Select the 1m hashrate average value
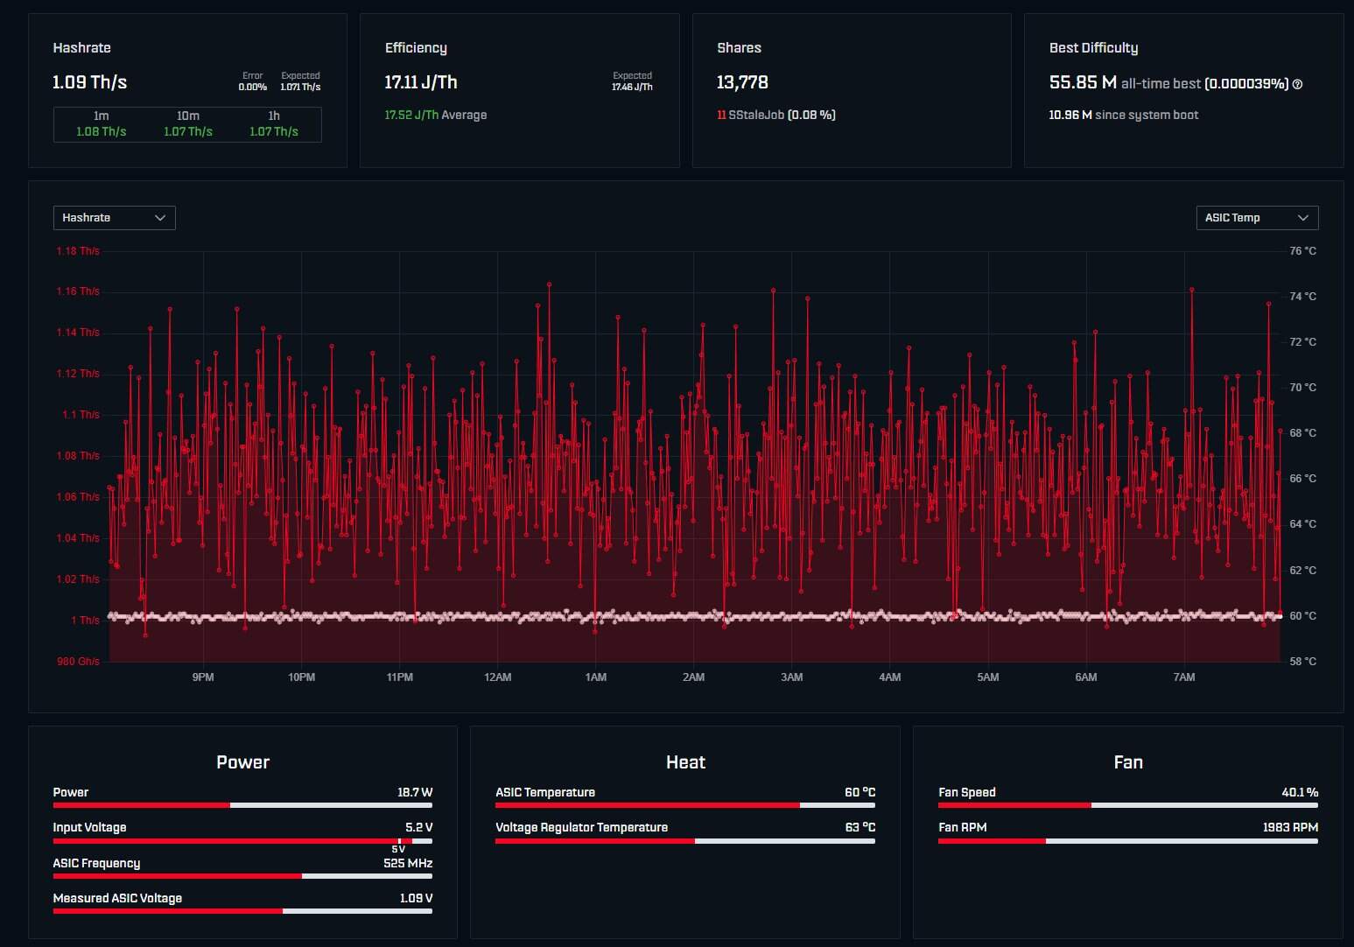 click(101, 131)
